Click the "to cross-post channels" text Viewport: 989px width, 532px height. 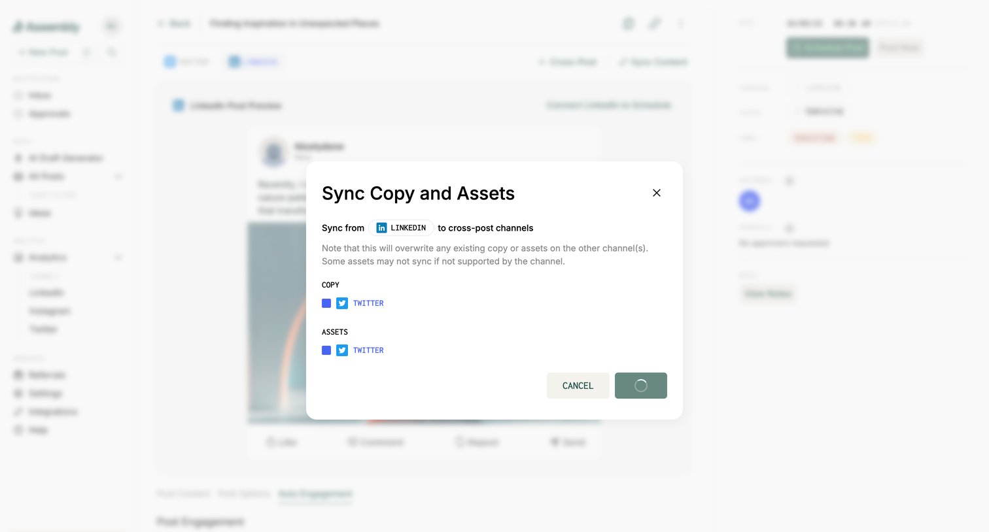485,228
